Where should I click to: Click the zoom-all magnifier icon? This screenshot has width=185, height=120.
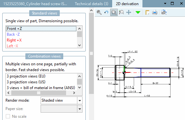(99, 12)
